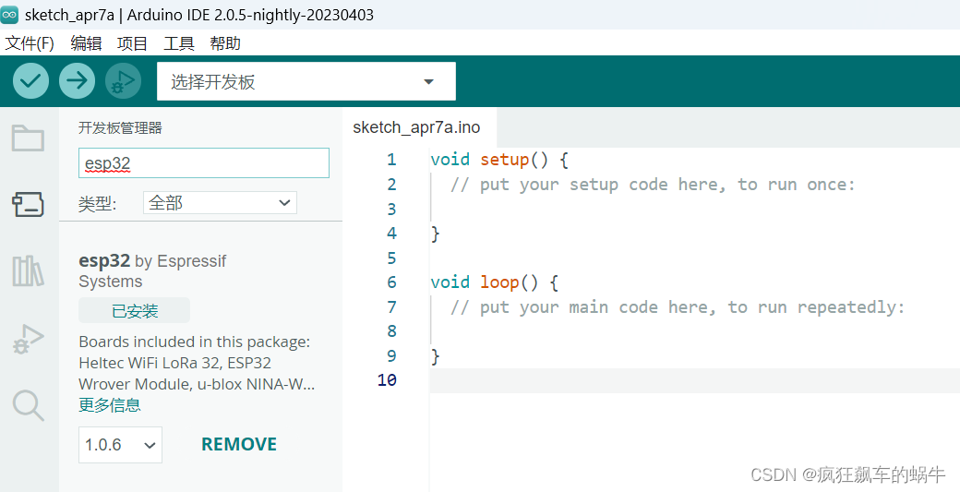Screen dimensions: 960x492
Task: Open the 项目 menu
Action: [132, 43]
